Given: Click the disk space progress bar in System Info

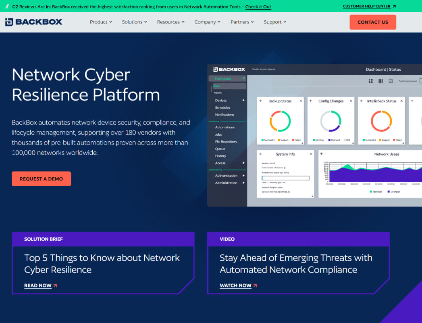Looking at the screenshot, I should 285,178.
